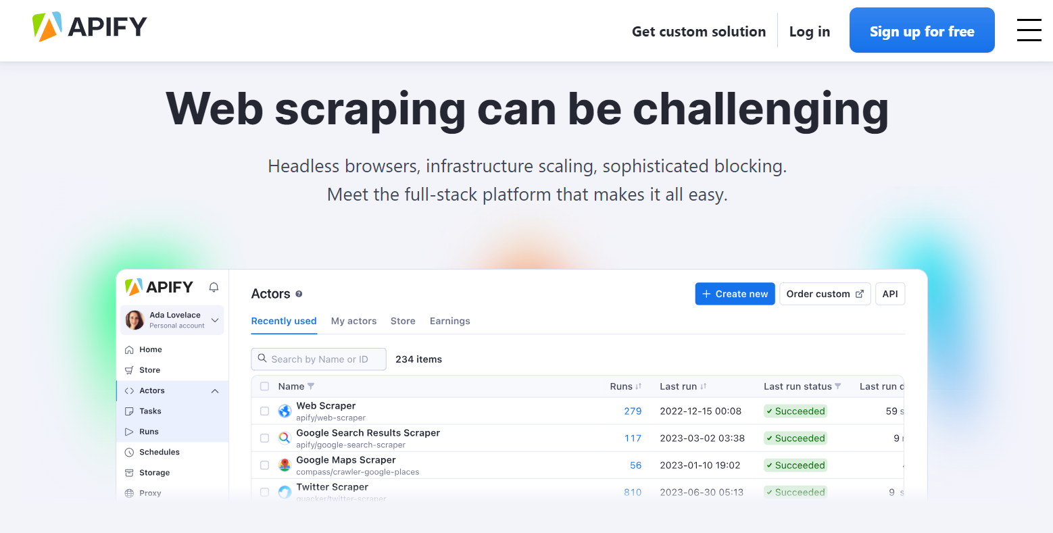Click the 234 items count text
Viewport: 1053px width, 533px height.
(419, 359)
